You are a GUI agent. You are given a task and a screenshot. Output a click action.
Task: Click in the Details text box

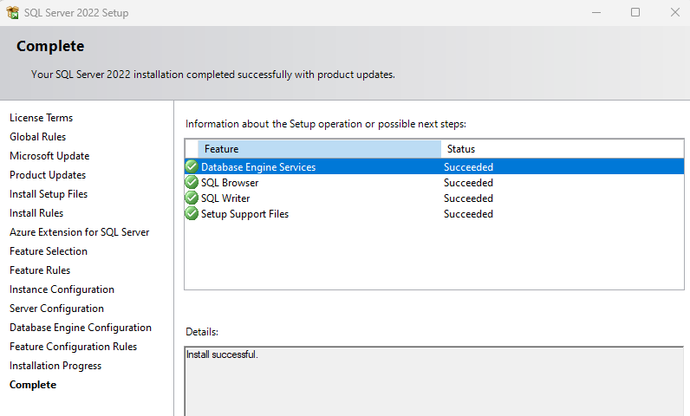434,381
